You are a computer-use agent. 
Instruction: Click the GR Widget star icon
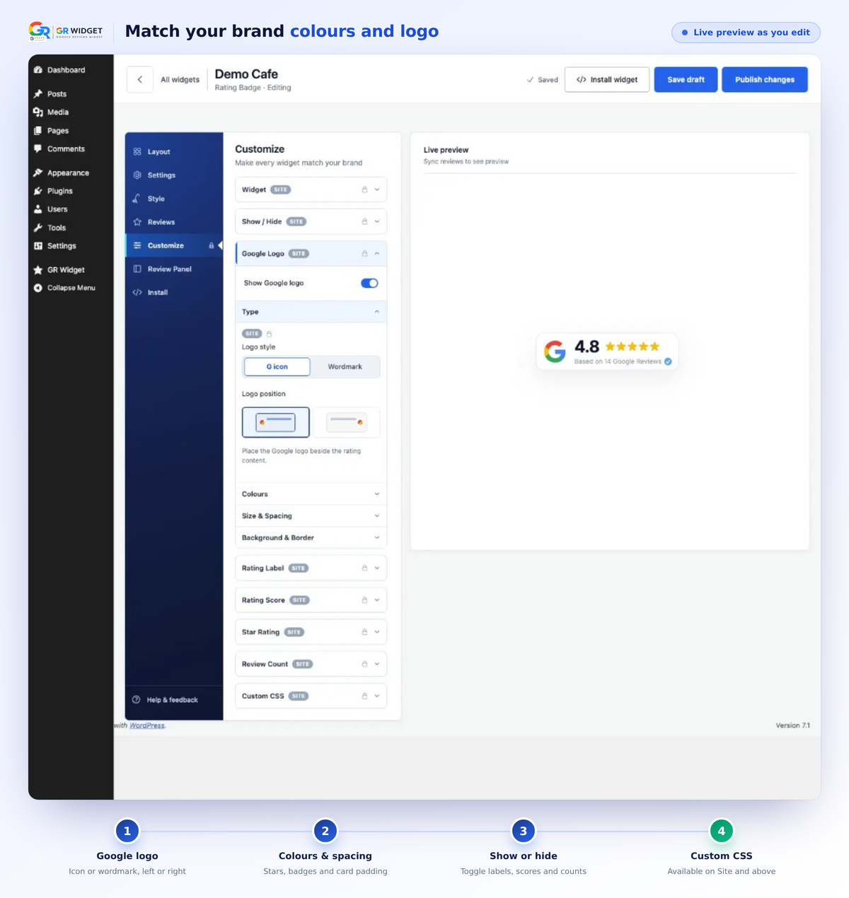coord(38,270)
